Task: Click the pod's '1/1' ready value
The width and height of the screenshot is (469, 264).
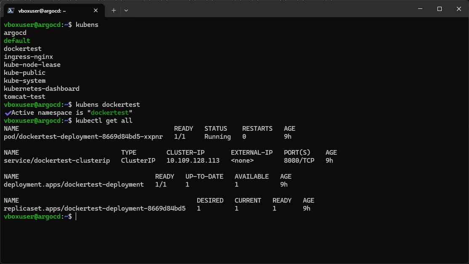Action: coord(180,137)
